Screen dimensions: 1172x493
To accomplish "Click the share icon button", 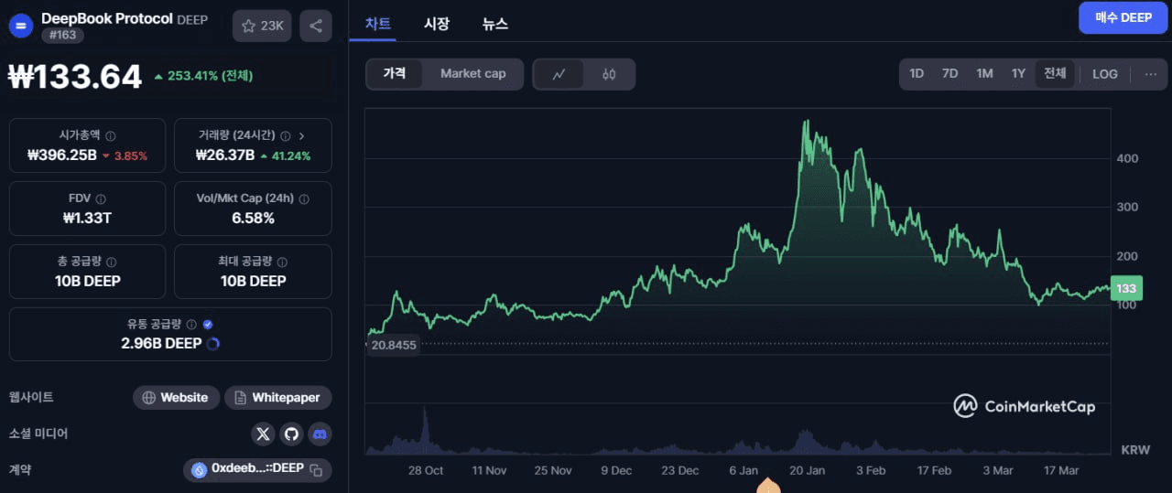I will 316,26.
